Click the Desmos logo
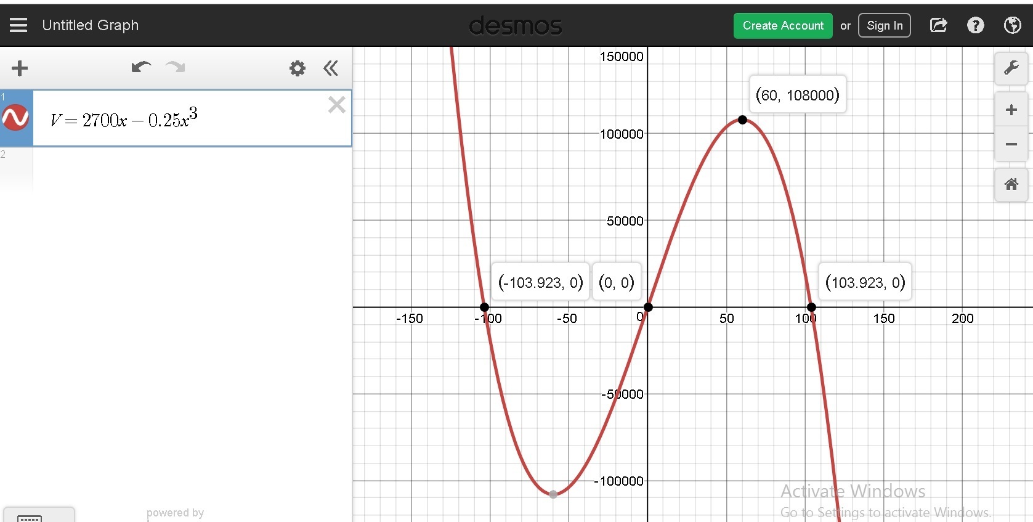1033x522 pixels. [x=516, y=26]
